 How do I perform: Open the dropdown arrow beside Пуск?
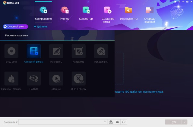pyautogui.click(x=185, y=122)
